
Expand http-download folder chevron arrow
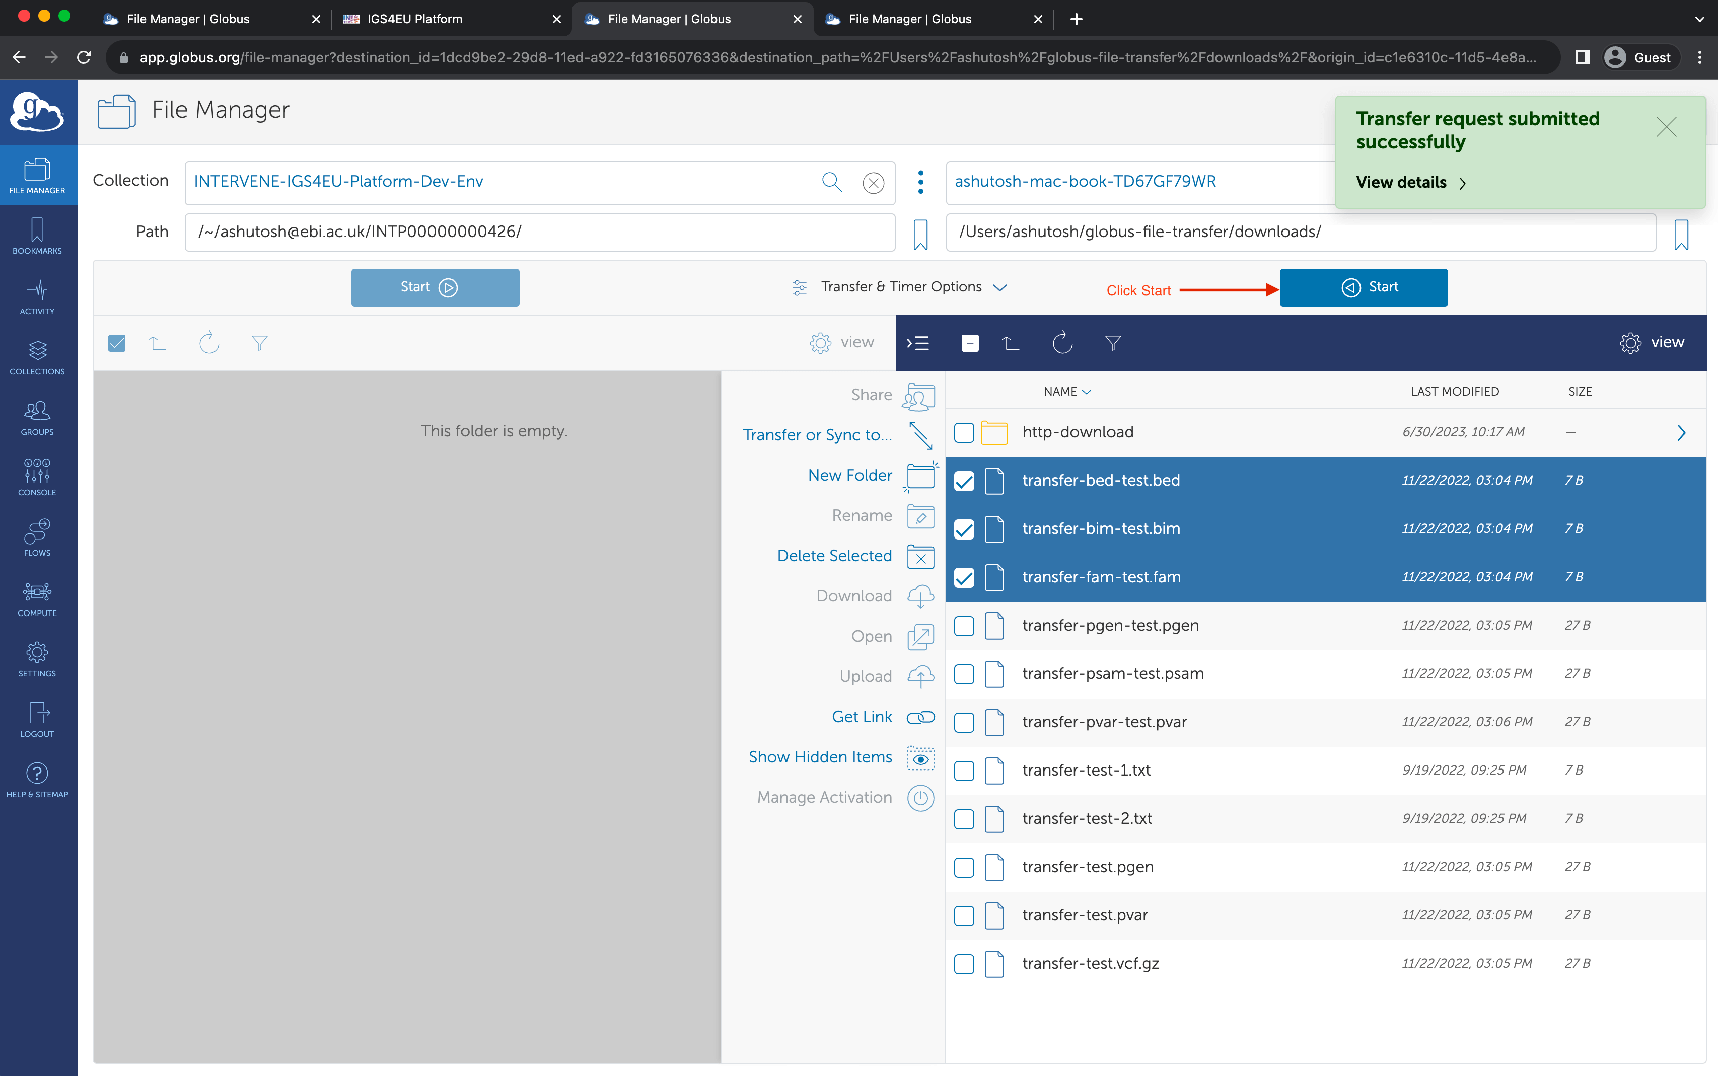[x=1681, y=433]
